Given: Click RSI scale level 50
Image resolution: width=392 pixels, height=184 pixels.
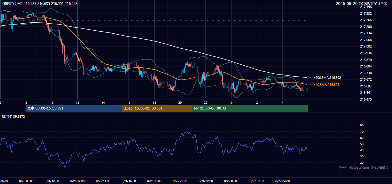Looking at the screenshot, I should [x=362, y=144].
